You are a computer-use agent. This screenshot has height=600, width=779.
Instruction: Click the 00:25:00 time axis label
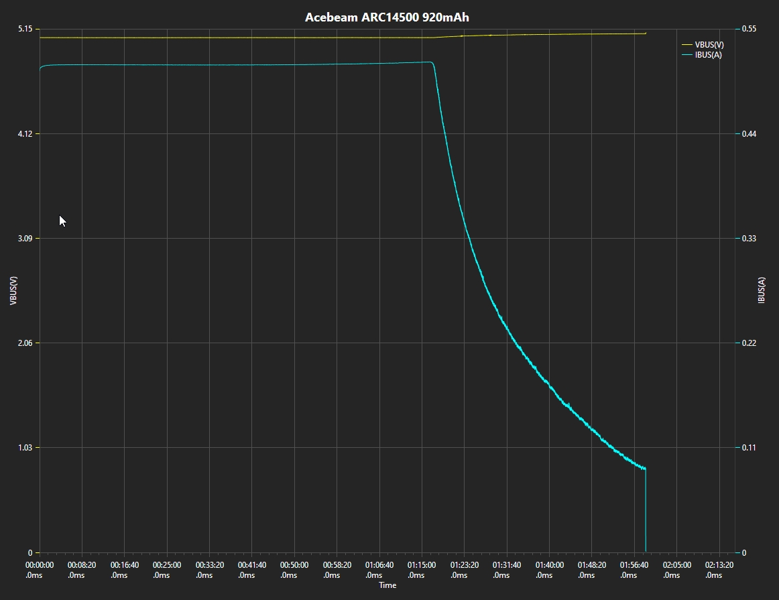(167, 571)
